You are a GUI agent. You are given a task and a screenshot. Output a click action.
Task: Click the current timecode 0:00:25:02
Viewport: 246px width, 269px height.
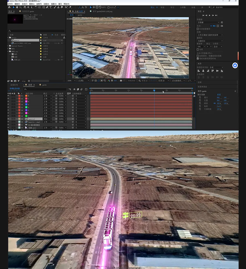coord(15,88)
